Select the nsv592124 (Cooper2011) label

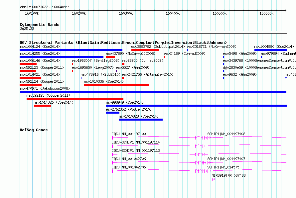[42, 81]
